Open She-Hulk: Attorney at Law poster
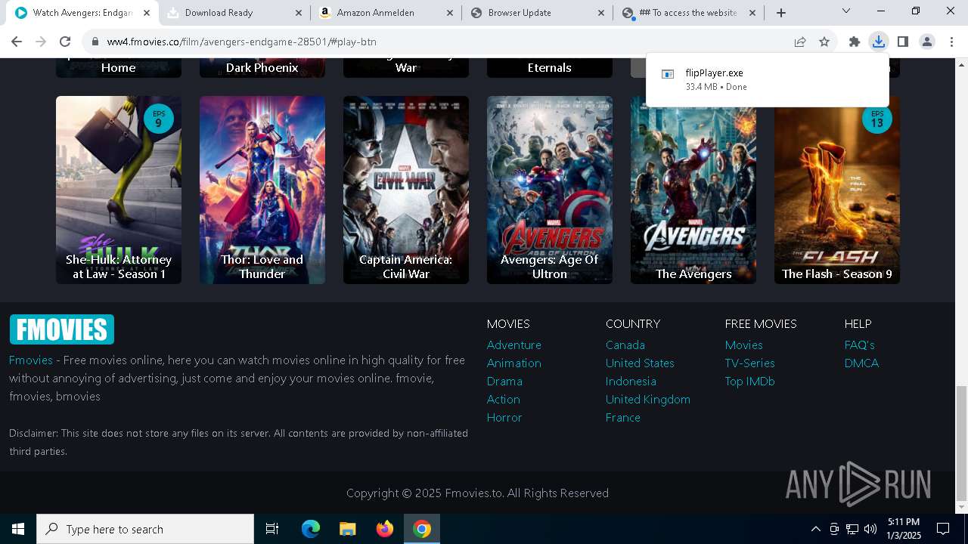The width and height of the screenshot is (968, 544). click(x=119, y=190)
